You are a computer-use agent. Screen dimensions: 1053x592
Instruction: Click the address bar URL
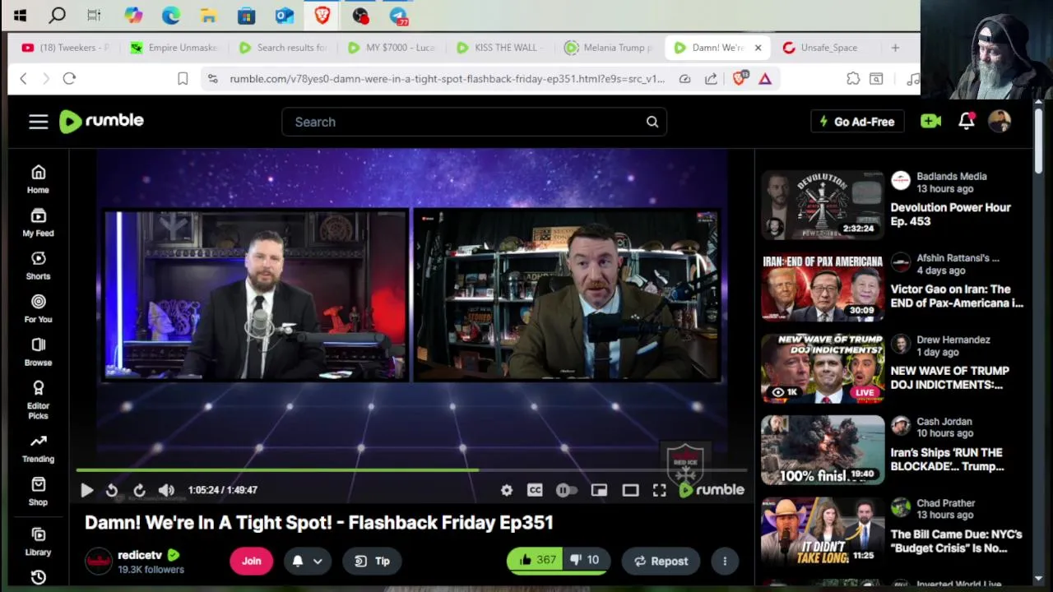(x=447, y=79)
